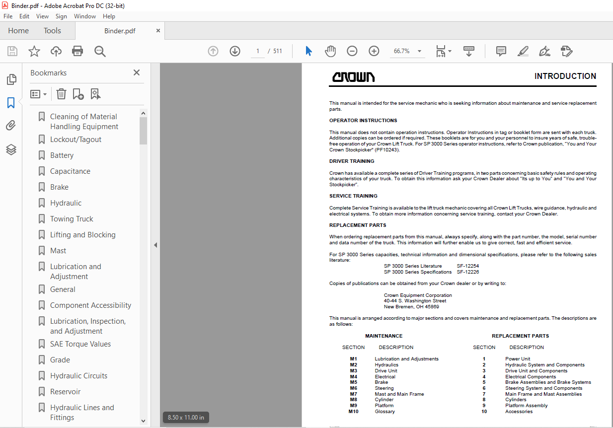The height and width of the screenshot is (428, 613).
Task: Close the Binder.pdf tab
Action: [158, 31]
